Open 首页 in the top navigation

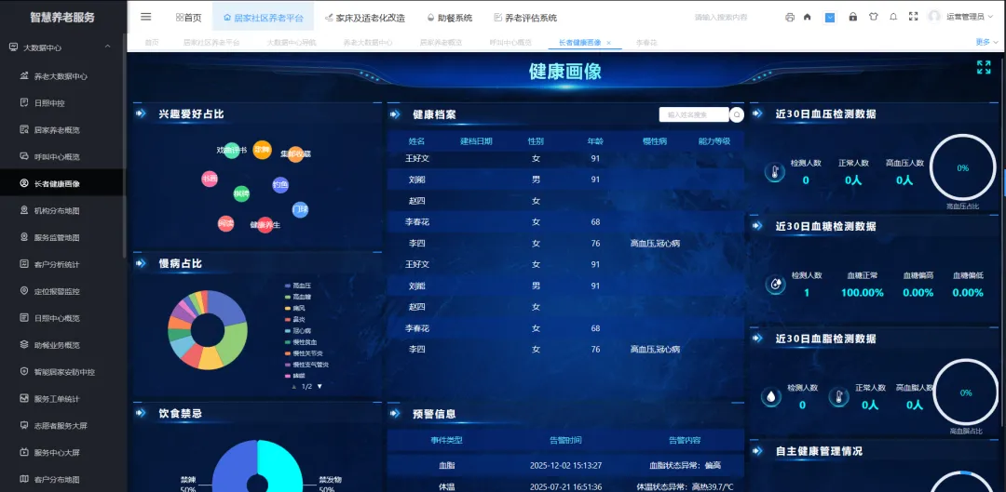click(188, 18)
